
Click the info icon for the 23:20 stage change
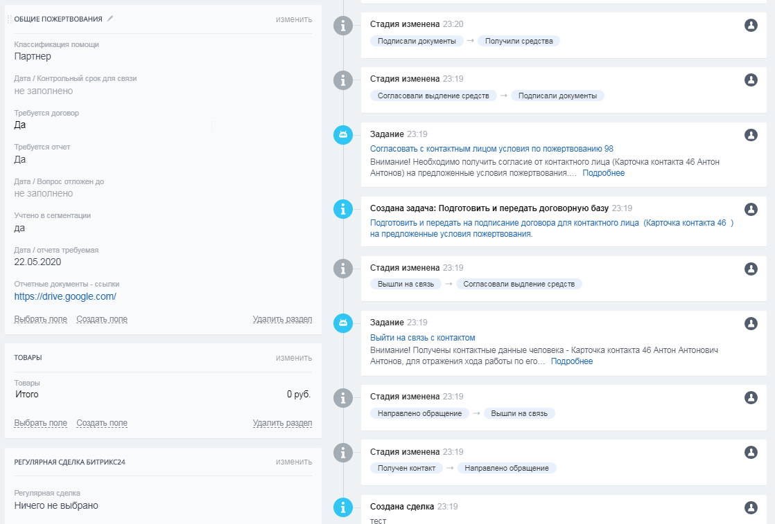tap(343, 26)
